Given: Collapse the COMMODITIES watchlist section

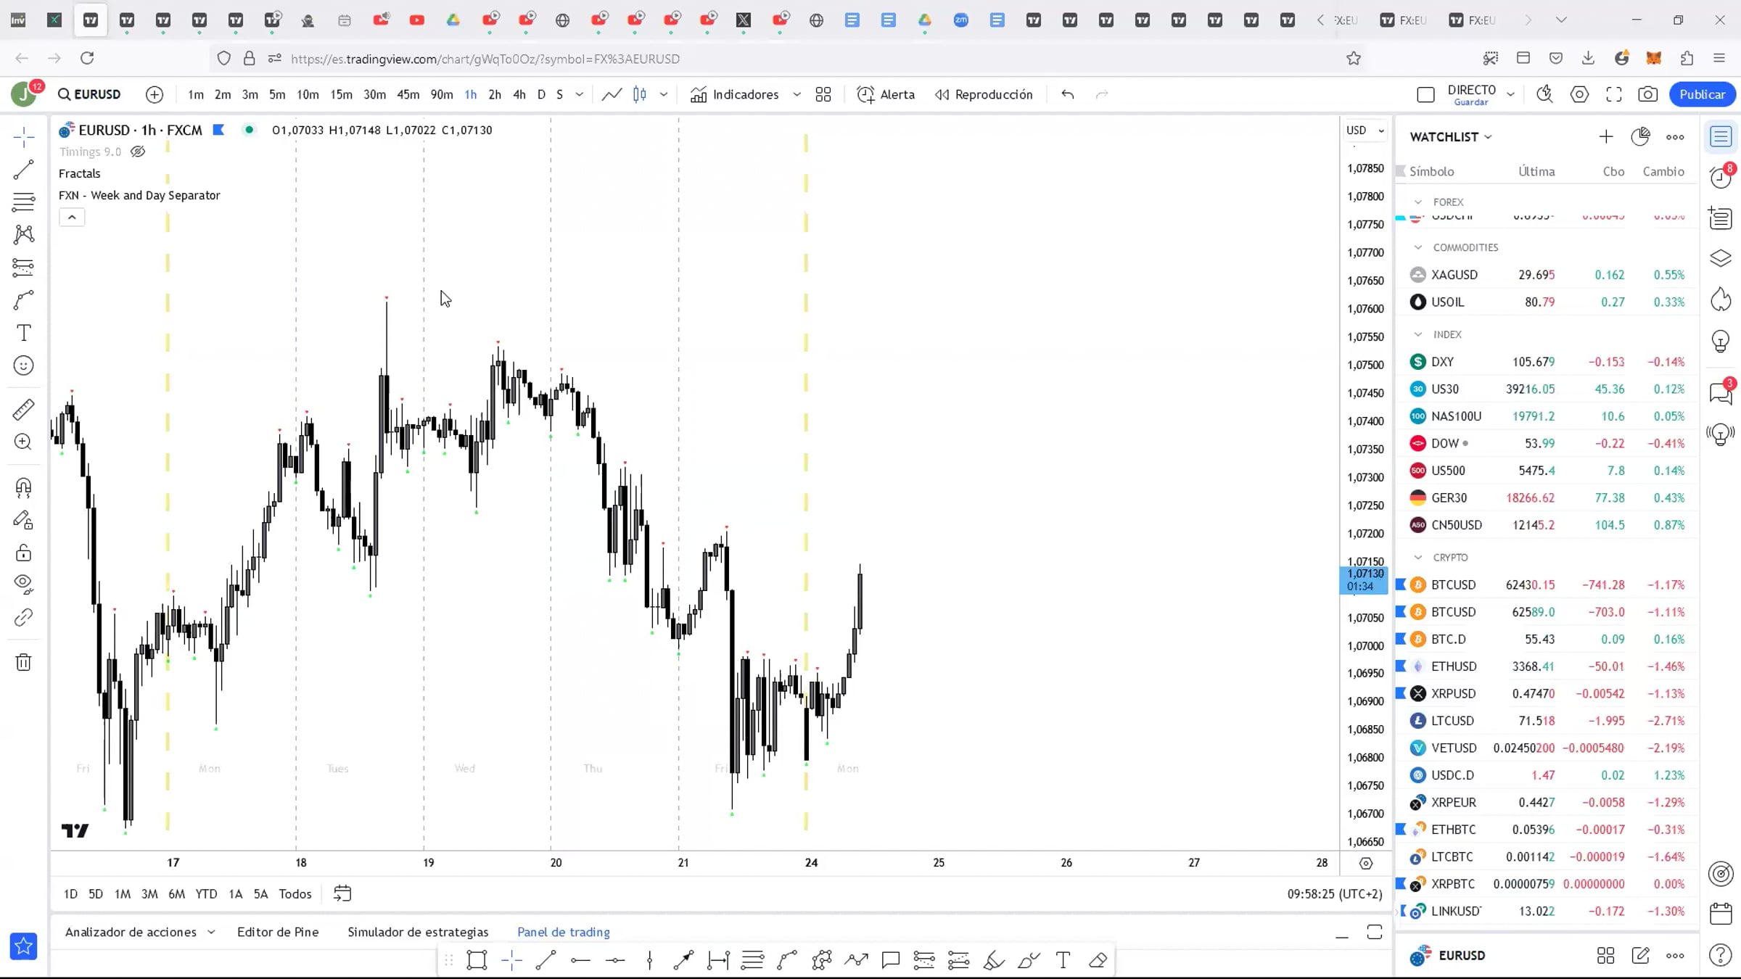Looking at the screenshot, I should pos(1418,247).
